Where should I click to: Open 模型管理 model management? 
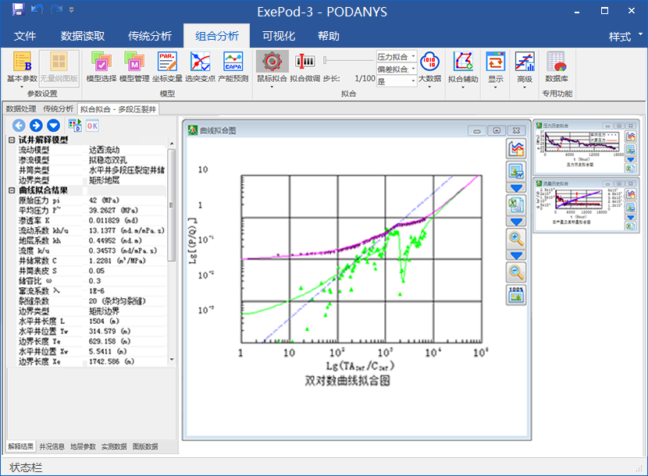pos(134,66)
